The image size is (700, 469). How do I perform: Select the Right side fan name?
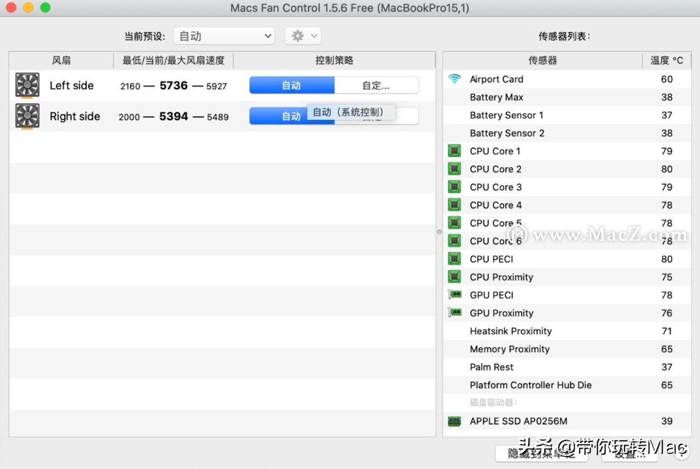point(75,117)
